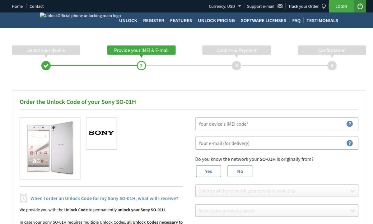Click the Sony SO-01H phone image
The image size is (373, 224).
pos(50,148)
